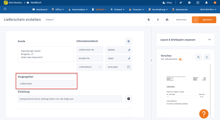Viewport: 220px width, 120px height.
Task: Zoom the Vorschau preview
Action: (198, 57)
